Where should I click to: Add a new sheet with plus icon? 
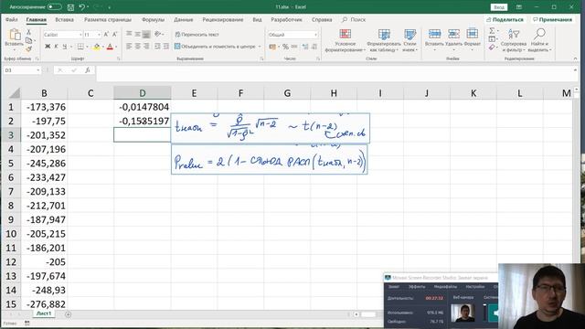pos(68,314)
